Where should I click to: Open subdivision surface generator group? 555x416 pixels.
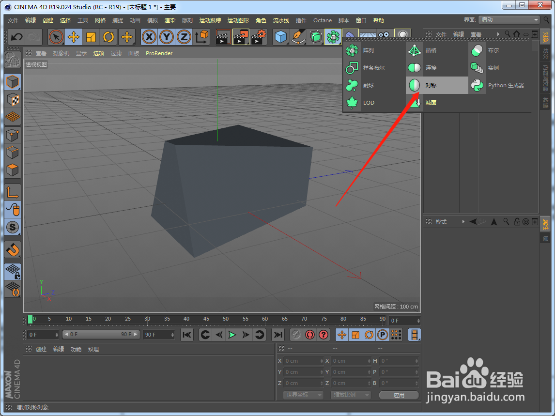click(315, 37)
